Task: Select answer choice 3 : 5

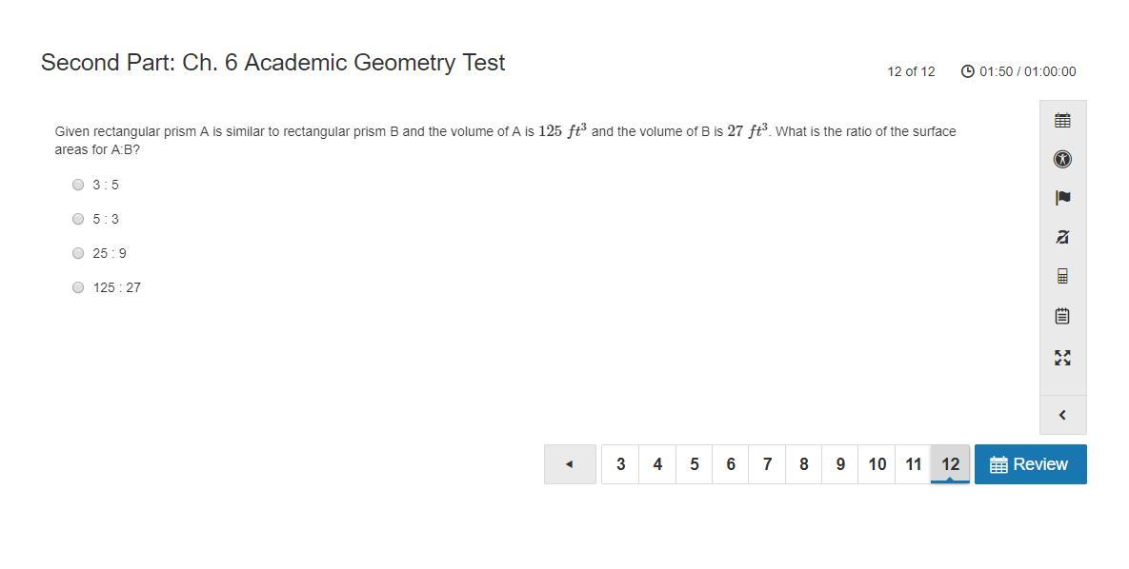Action: (x=78, y=185)
